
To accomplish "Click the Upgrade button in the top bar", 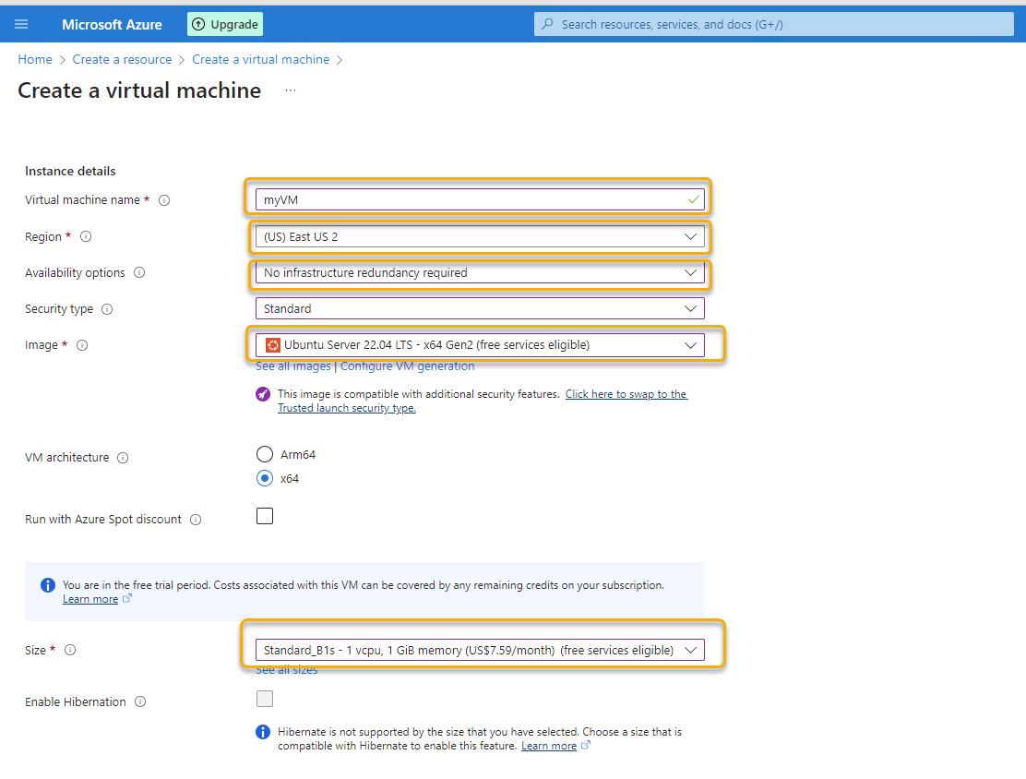I will pos(224,23).
